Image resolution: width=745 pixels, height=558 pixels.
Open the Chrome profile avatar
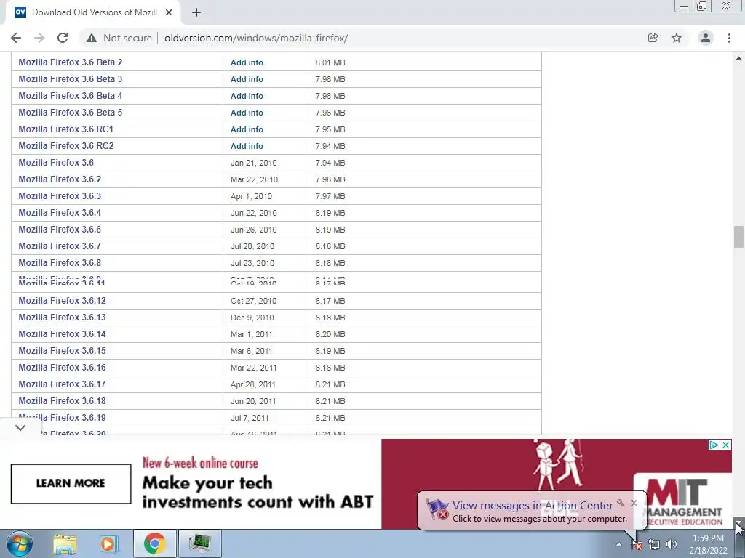tap(706, 38)
